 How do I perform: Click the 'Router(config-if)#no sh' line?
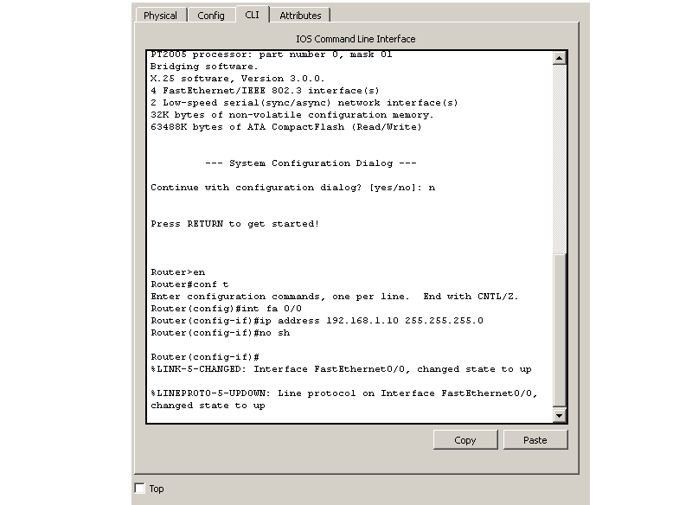tap(221, 333)
